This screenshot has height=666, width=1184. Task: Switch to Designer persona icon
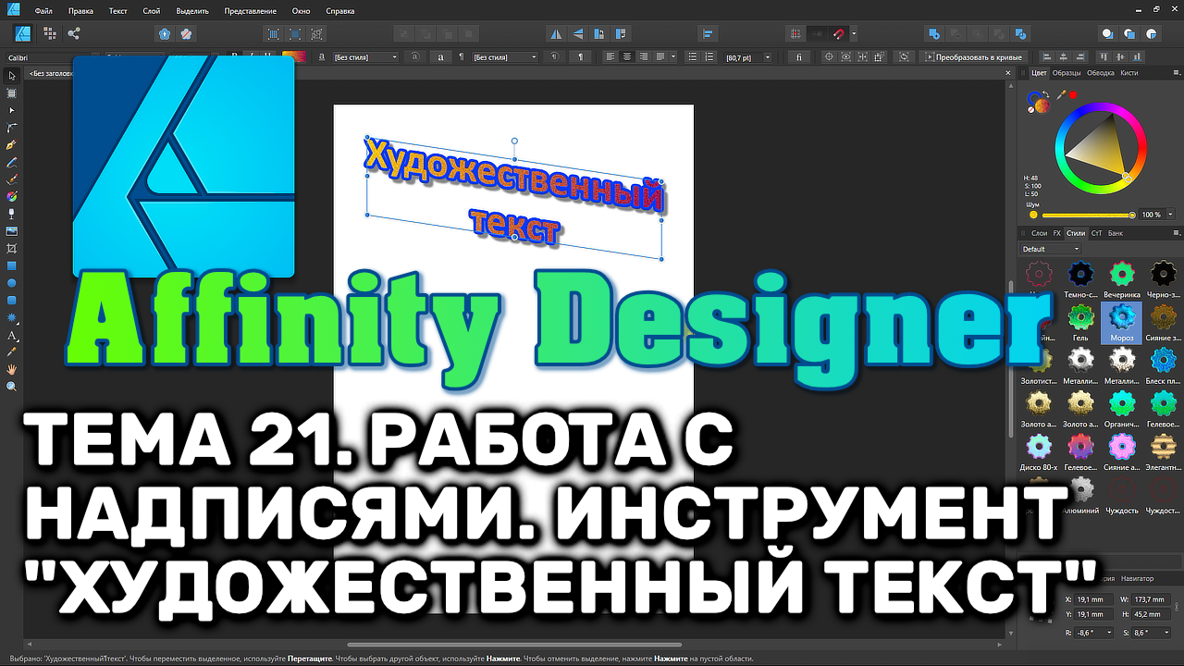pos(24,33)
